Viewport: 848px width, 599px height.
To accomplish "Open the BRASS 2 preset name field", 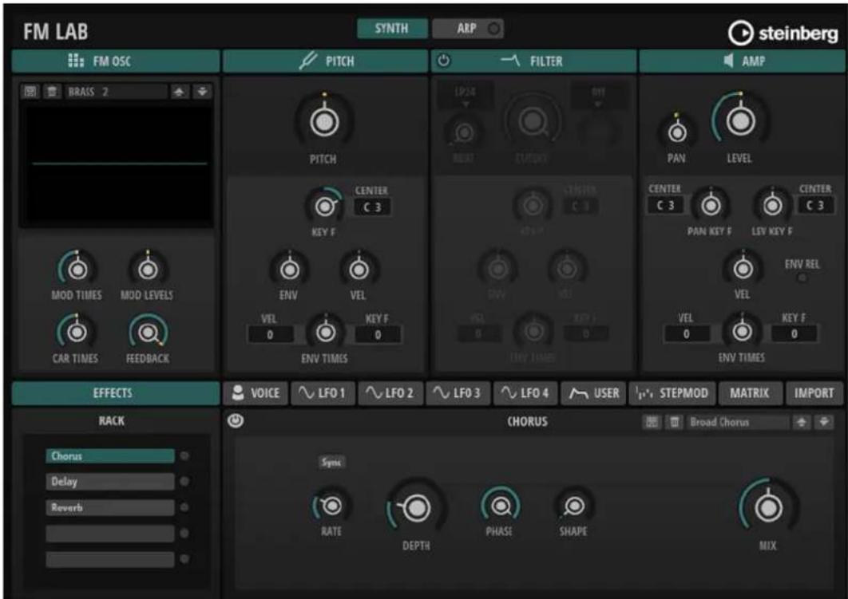I will point(117,91).
